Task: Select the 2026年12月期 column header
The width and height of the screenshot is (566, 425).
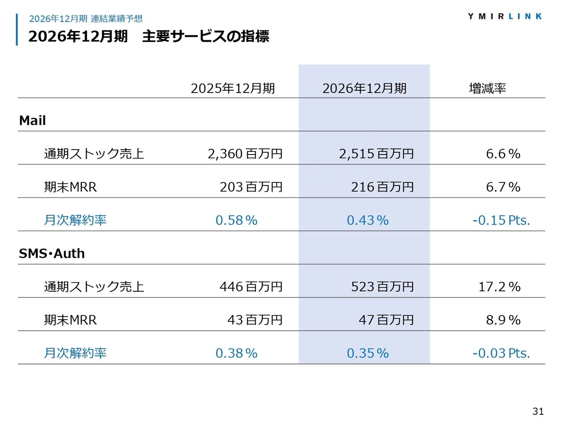Action: tap(364, 89)
